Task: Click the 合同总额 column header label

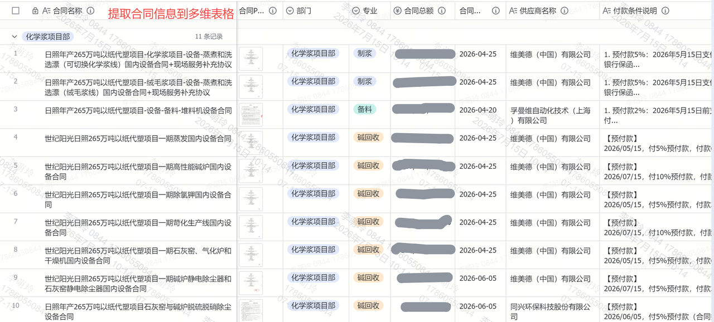Action: coord(419,11)
